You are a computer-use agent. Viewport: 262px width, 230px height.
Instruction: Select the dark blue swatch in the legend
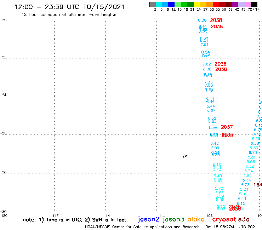(171, 4)
